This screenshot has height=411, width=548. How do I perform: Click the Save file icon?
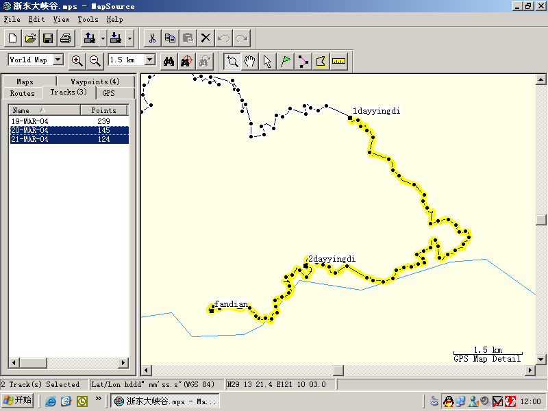coord(48,38)
